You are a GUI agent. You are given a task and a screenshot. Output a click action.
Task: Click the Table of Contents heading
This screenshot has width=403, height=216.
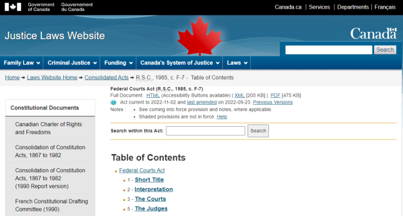[149, 158]
